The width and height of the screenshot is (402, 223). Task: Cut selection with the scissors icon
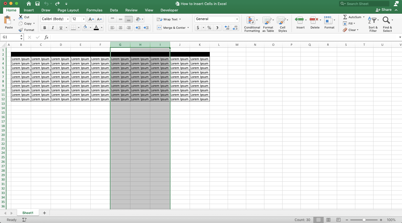21,17
